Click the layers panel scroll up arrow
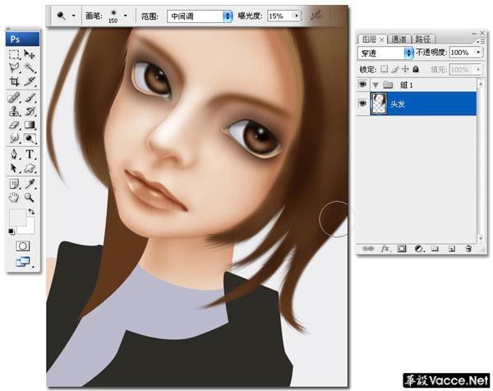This screenshot has height=391, width=493. 480,83
